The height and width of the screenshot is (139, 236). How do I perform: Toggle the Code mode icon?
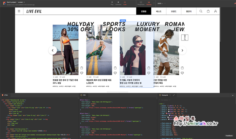pyautogui.click(x=125, y=2)
